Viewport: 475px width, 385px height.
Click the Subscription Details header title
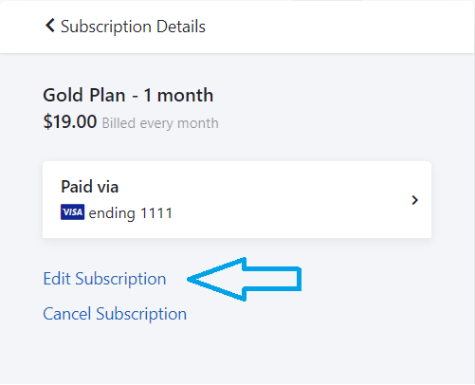[x=133, y=27]
